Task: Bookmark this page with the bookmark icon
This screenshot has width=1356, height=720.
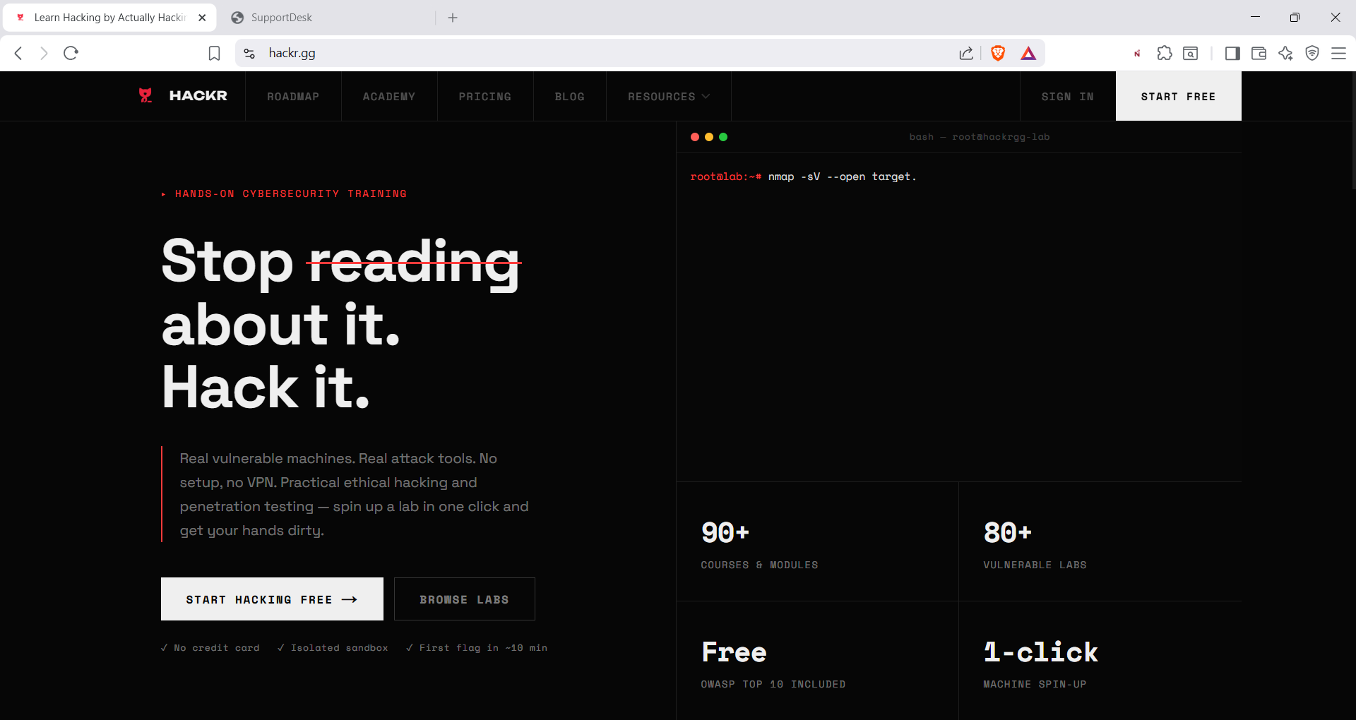Action: pyautogui.click(x=215, y=53)
